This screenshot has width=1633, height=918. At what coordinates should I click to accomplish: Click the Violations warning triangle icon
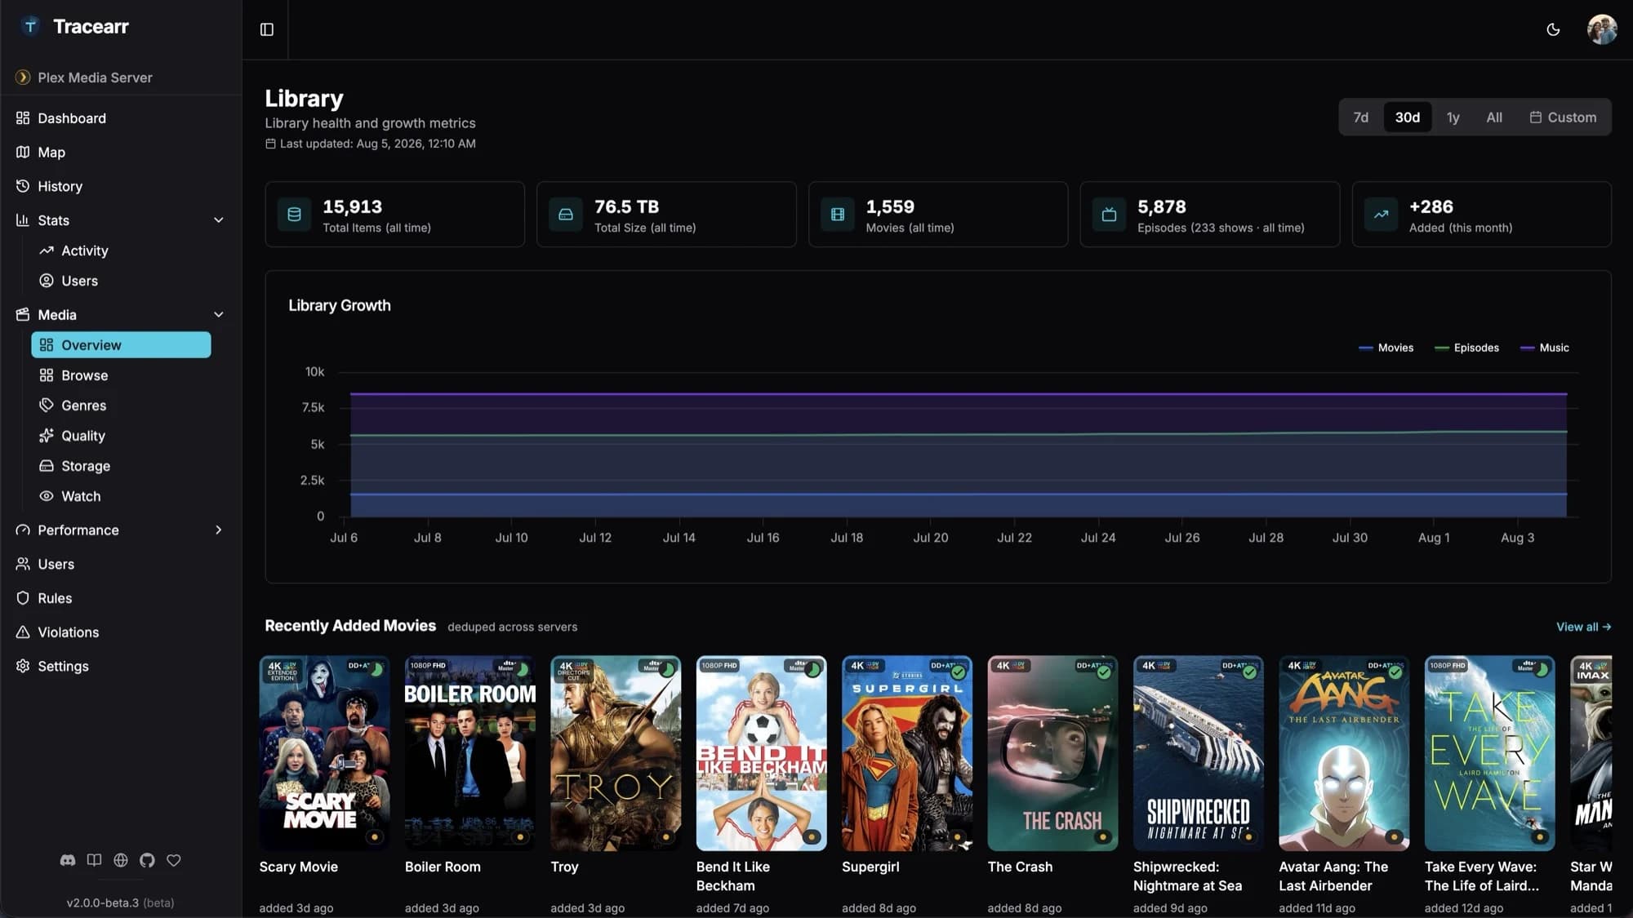click(23, 632)
